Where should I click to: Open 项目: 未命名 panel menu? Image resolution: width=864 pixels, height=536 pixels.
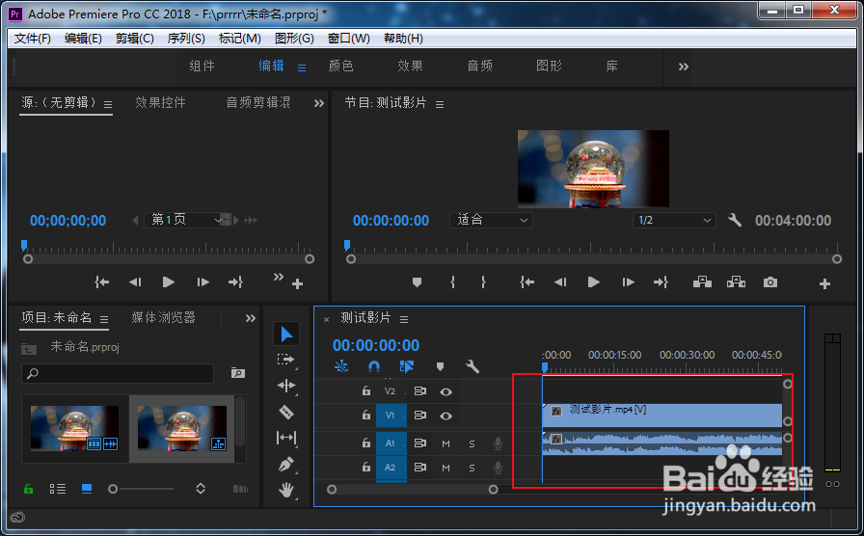(x=103, y=319)
